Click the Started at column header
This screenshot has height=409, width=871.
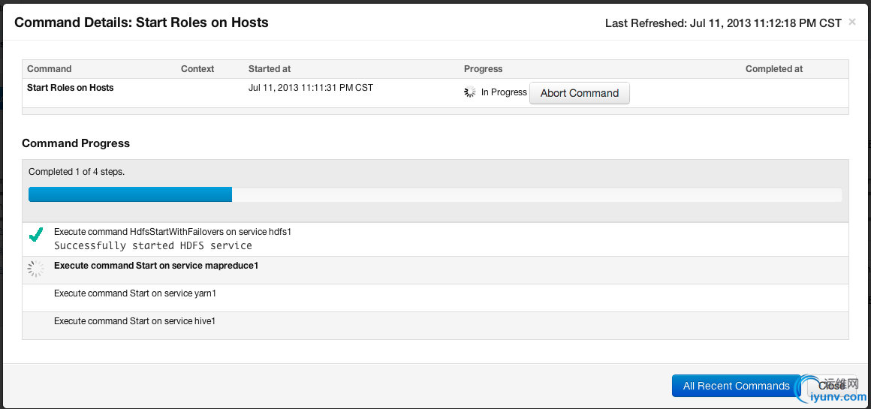tap(270, 69)
